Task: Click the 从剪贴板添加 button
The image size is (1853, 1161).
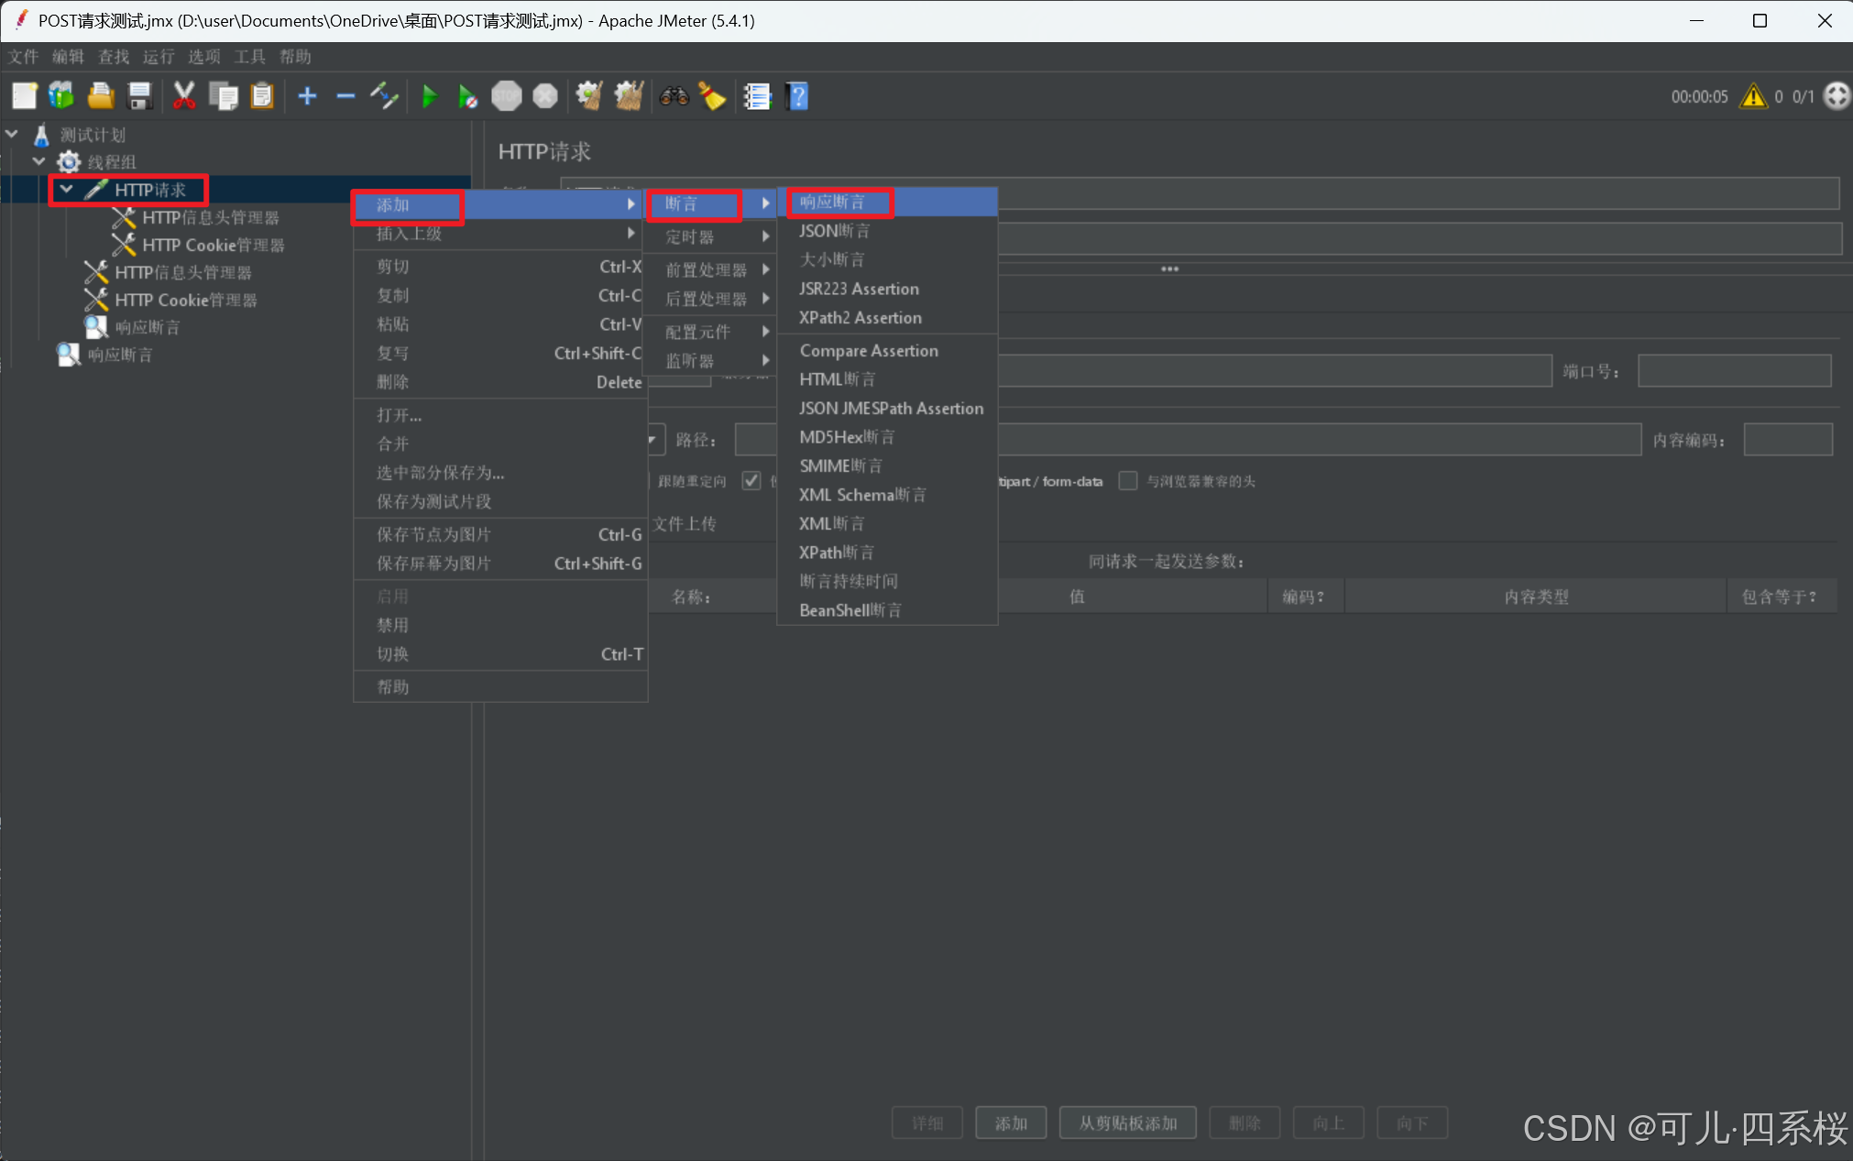Action: (x=1127, y=1123)
